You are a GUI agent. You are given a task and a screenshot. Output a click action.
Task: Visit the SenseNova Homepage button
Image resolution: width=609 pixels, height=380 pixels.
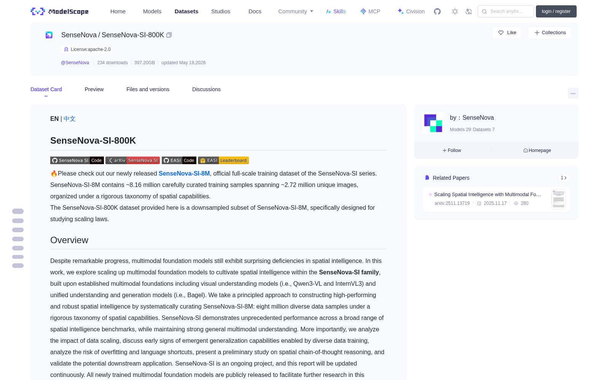[x=537, y=150]
